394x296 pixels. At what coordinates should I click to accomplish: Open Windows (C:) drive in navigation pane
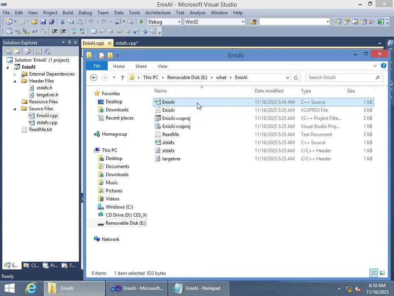(x=119, y=207)
